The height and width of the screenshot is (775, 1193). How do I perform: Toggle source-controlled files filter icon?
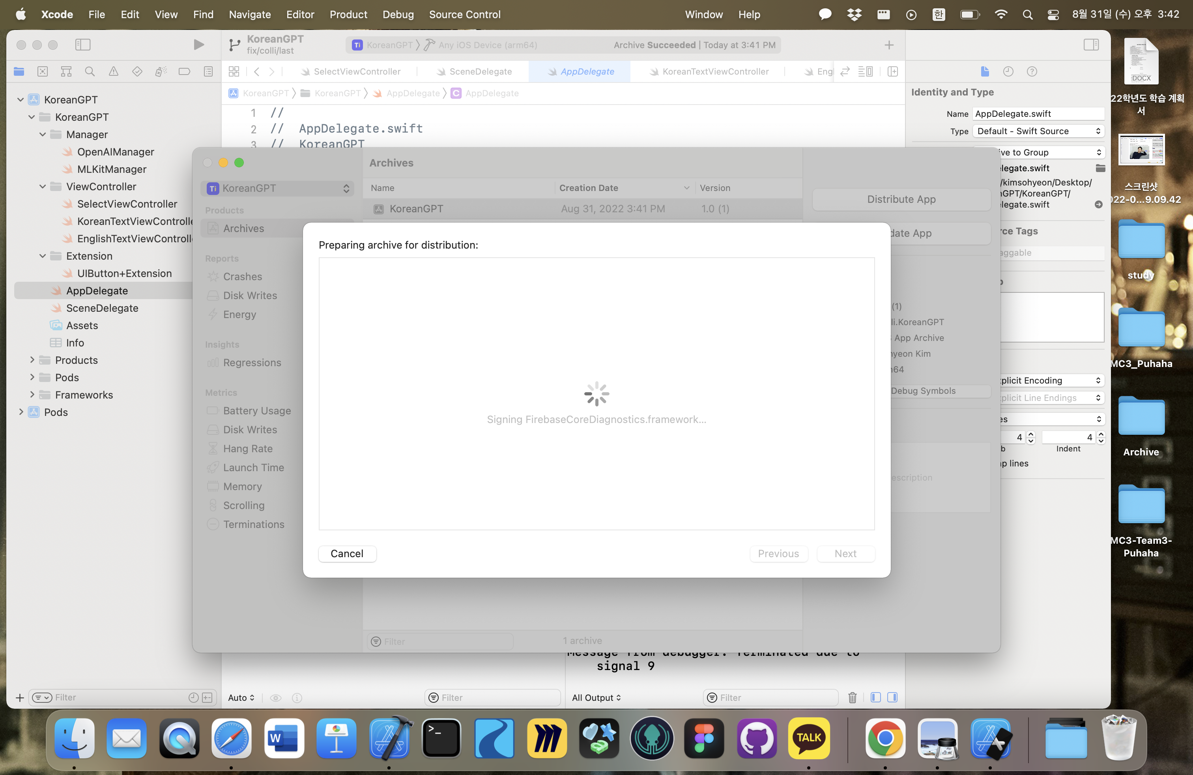pyautogui.click(x=208, y=697)
